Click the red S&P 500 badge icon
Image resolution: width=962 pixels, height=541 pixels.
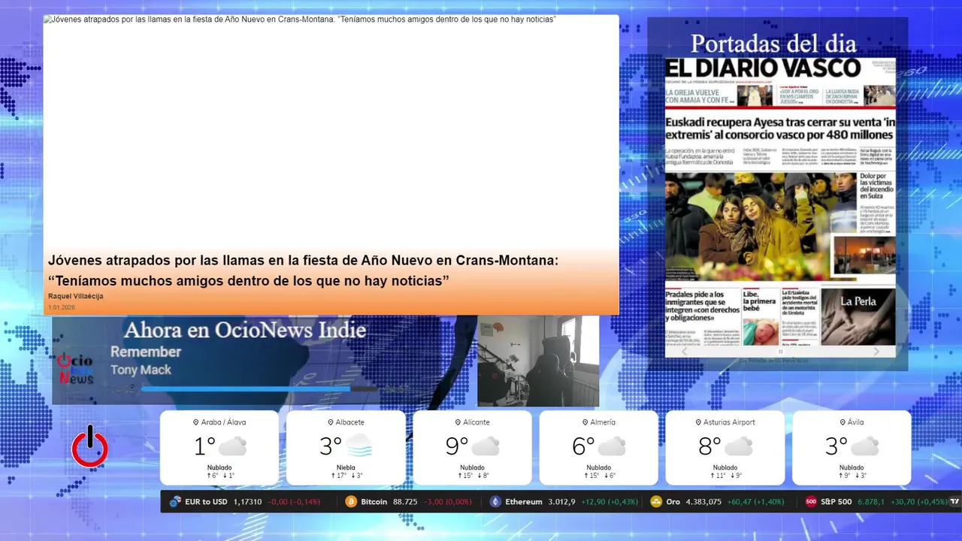[x=811, y=501]
